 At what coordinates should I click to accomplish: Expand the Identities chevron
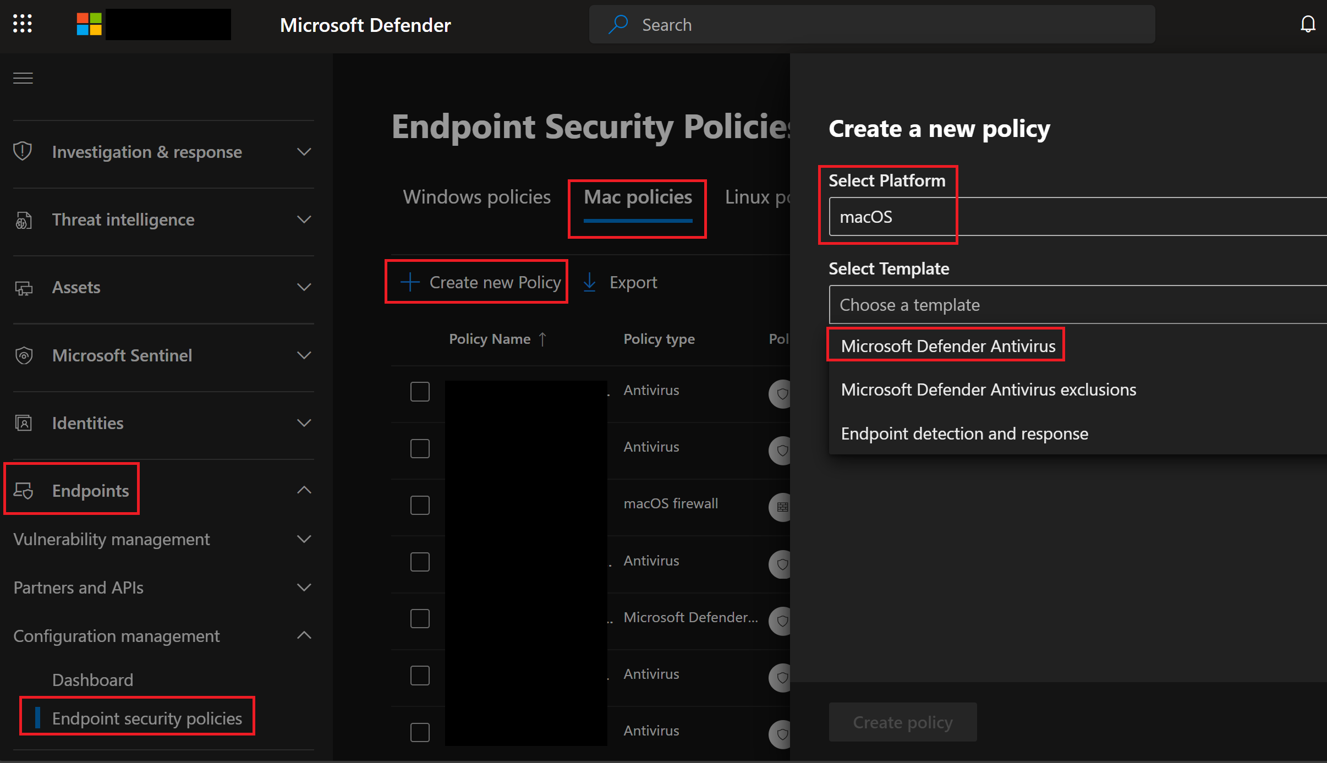304,423
